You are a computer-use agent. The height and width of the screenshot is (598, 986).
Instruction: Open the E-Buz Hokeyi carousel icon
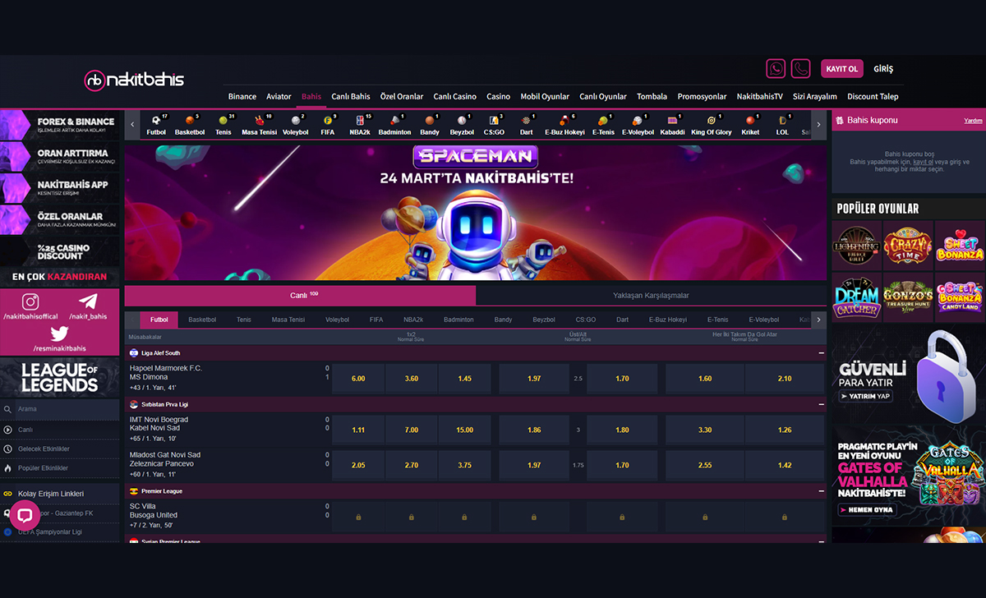564,125
